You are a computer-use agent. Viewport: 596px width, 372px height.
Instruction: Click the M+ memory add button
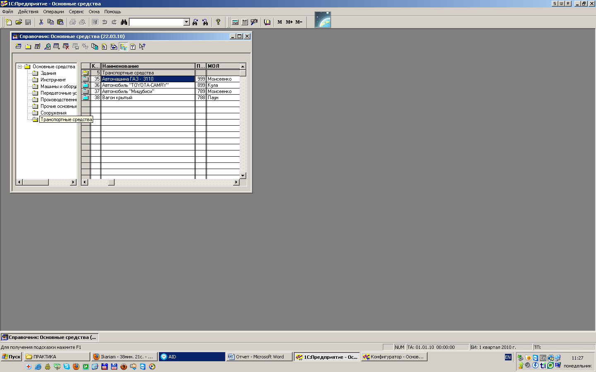tap(289, 22)
